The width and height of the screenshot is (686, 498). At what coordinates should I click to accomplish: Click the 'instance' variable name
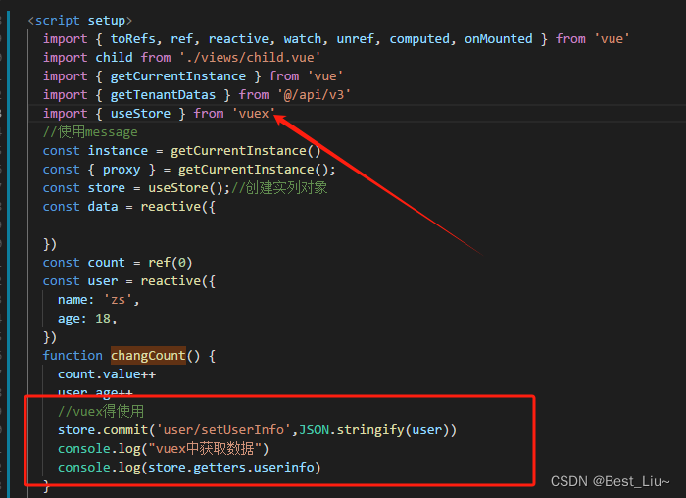[x=119, y=151]
